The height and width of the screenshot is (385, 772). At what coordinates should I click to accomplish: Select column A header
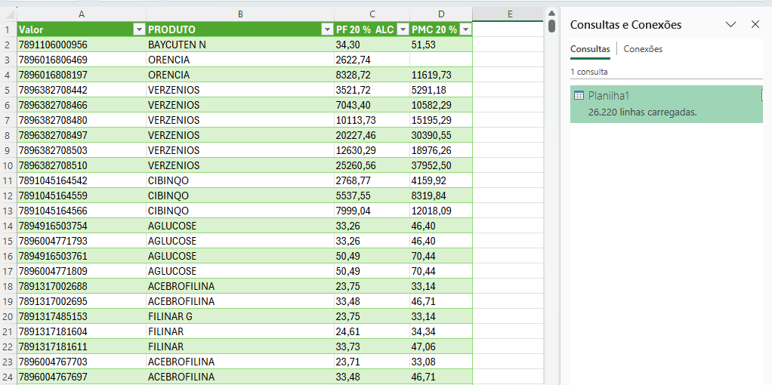(82, 14)
